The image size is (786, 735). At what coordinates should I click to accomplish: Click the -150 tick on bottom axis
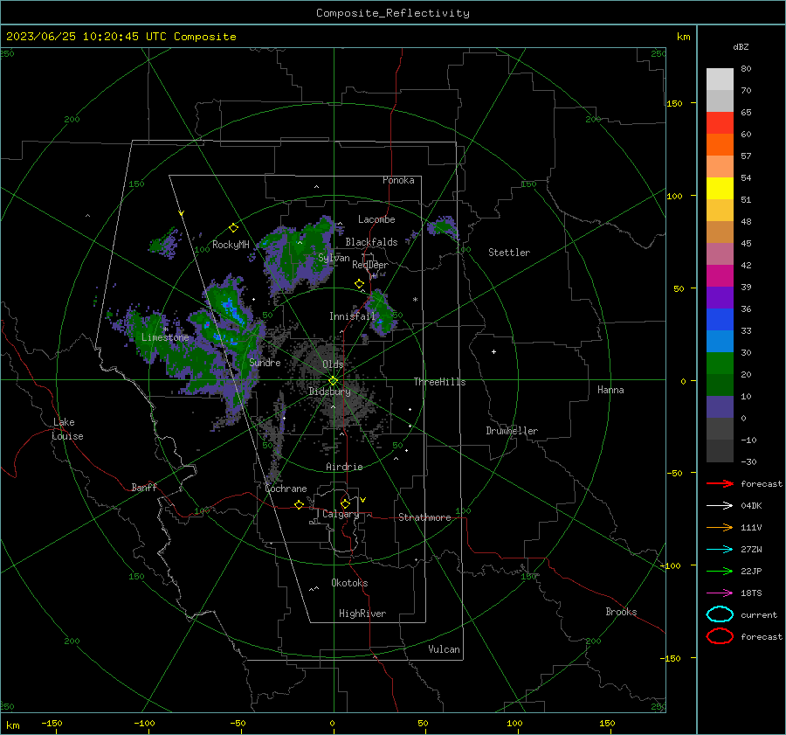tap(52, 723)
